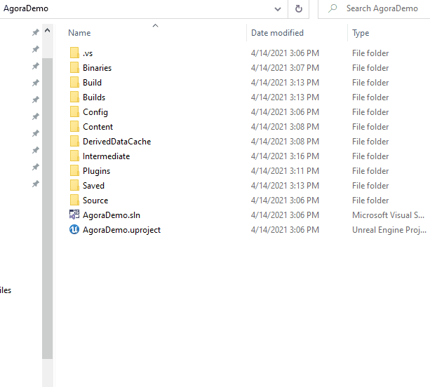Sort files by the Name column header
Image resolution: width=430 pixels, height=387 pixels.
79,33
